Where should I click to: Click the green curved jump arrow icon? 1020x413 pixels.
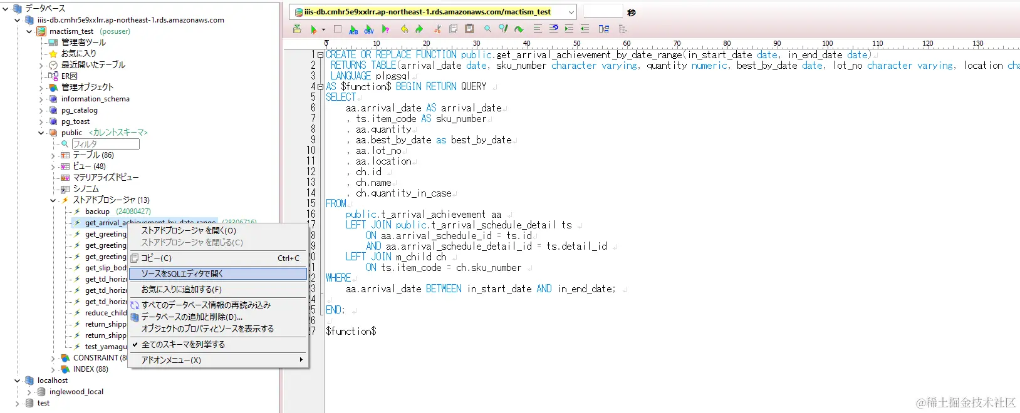coord(519,29)
